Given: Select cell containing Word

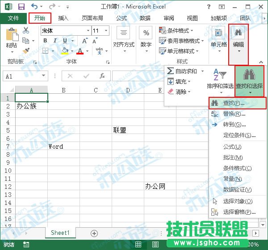Looking at the screenshot, I should [x=63, y=146].
